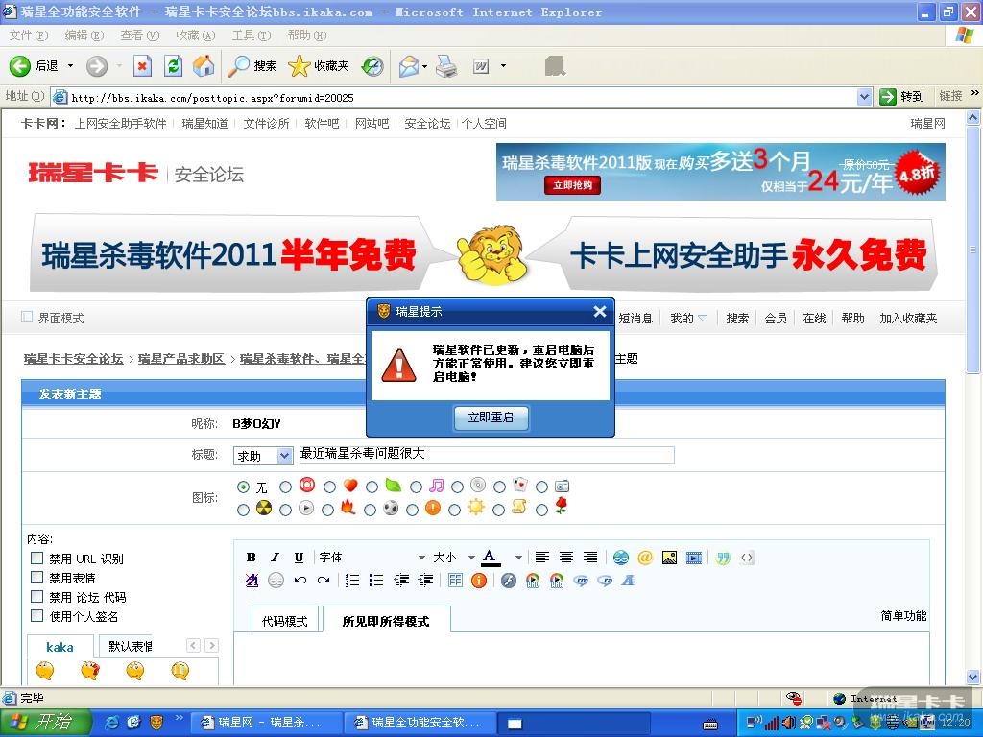983x737 pixels.
Task: Open the 收藏(A) menu
Action: click(196, 36)
